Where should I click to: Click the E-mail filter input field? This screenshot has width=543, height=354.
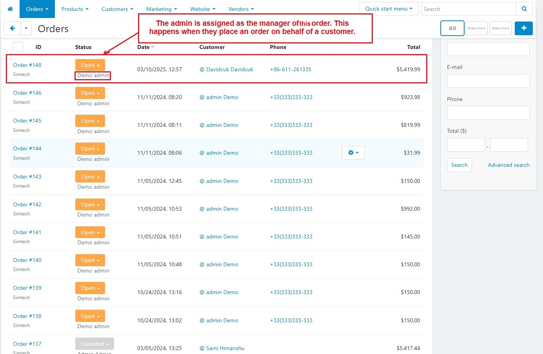point(488,81)
